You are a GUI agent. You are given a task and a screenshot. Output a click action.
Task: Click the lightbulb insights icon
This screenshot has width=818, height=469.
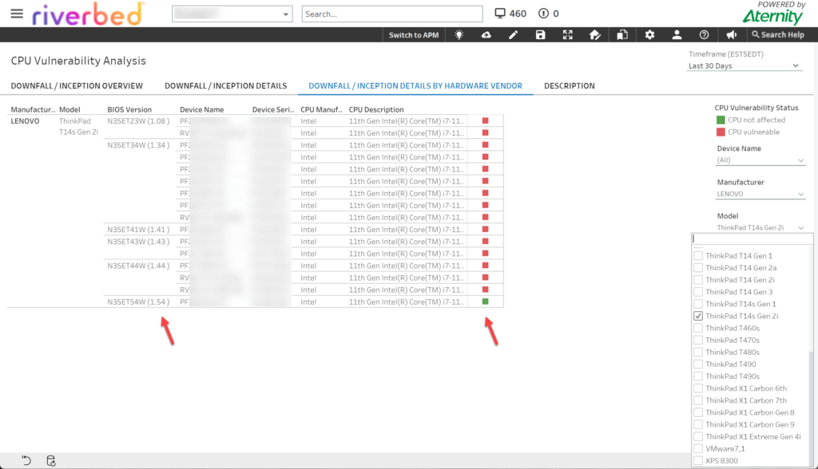pos(459,35)
